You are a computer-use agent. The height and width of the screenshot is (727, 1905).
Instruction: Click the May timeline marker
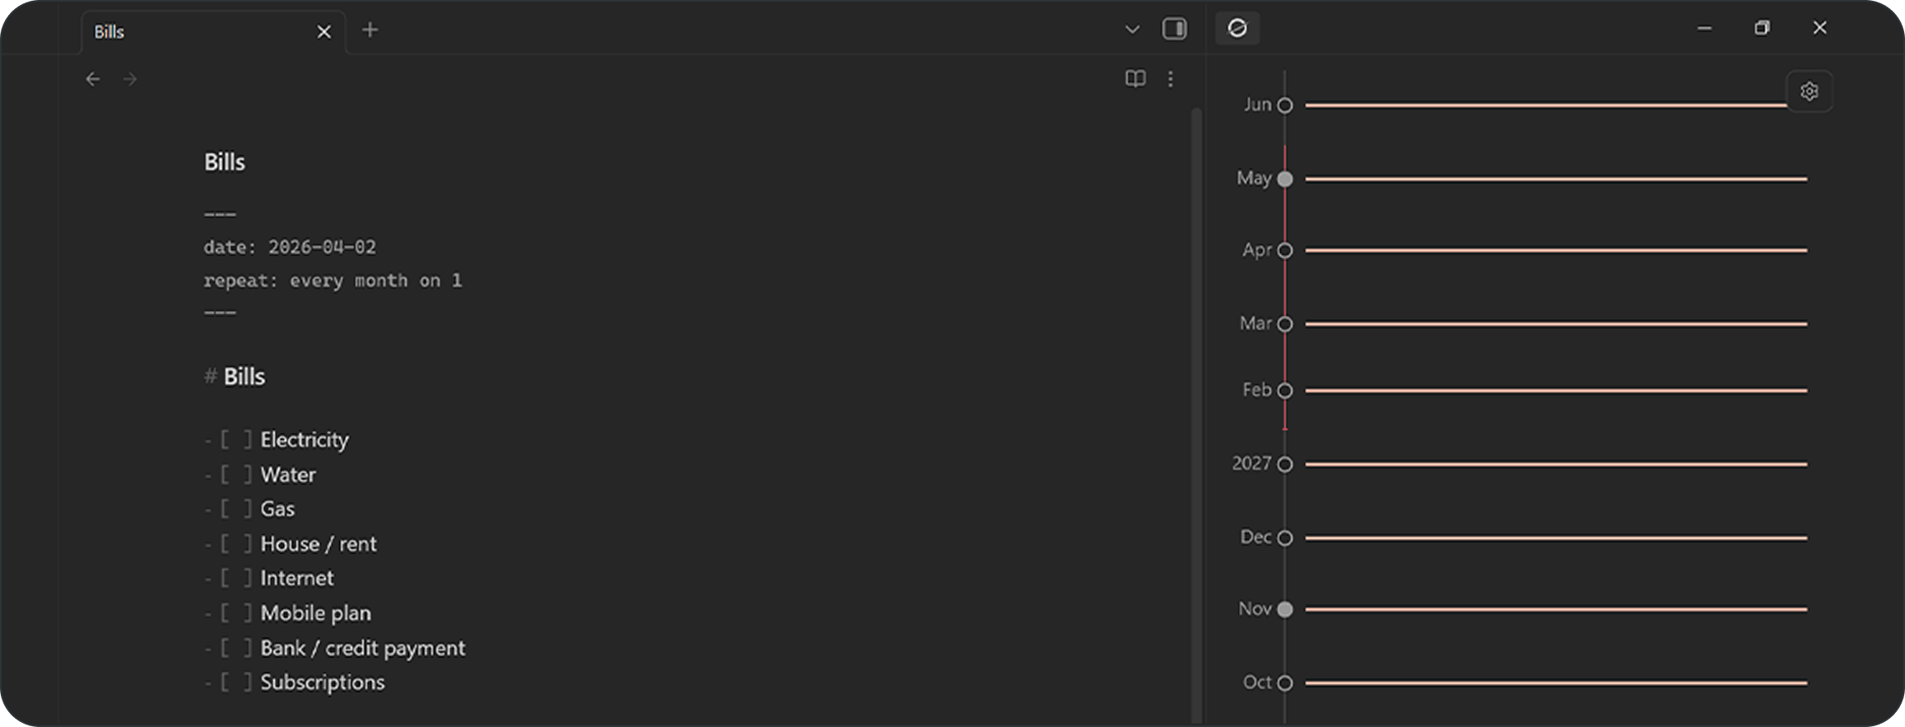pyautogui.click(x=1285, y=179)
